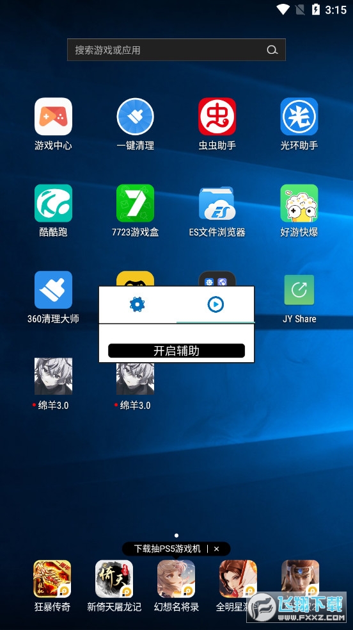Open ES文件浏览器 file manager
353x630 pixels.
(x=217, y=203)
